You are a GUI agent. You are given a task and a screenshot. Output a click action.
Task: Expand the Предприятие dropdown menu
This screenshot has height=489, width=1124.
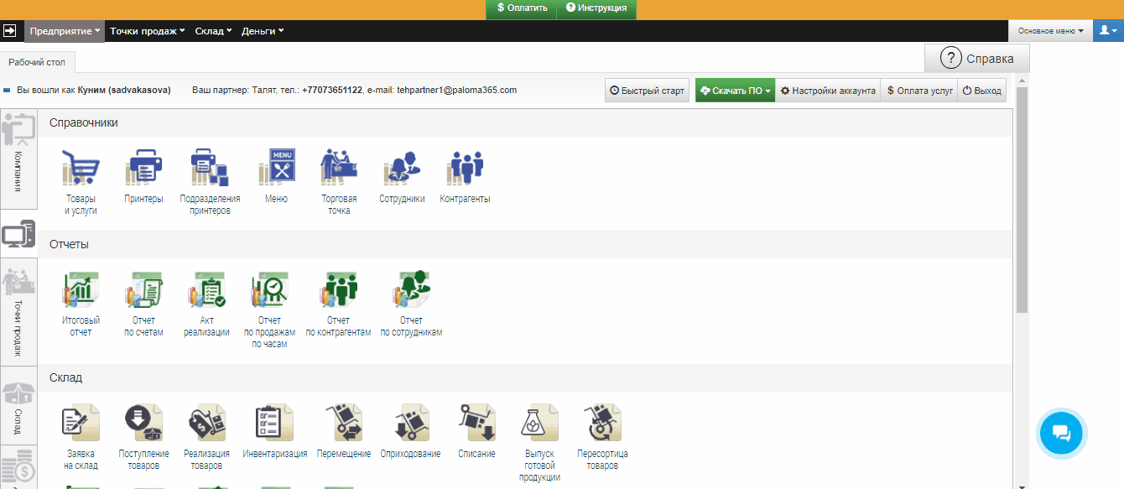tap(65, 31)
